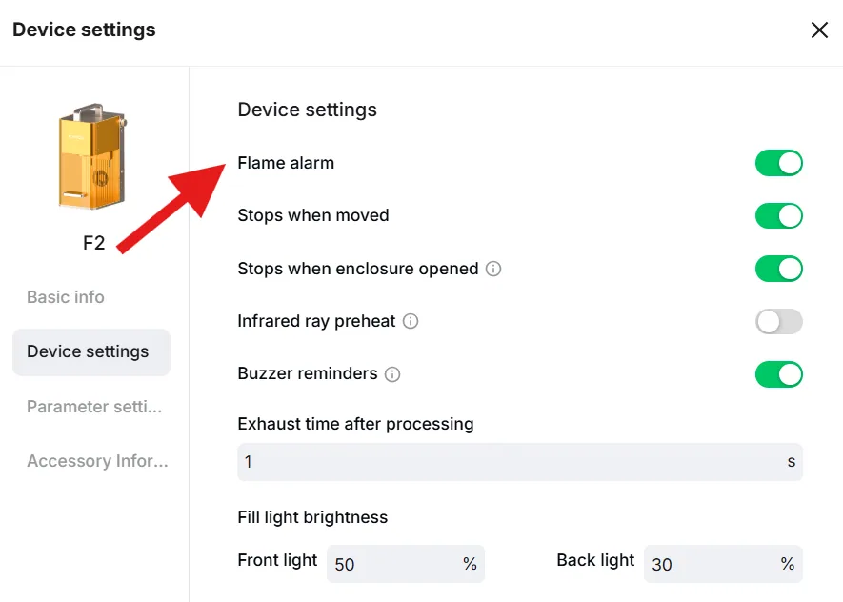843x602 pixels.
Task: Click the Front light brightness field
Action: [406, 564]
